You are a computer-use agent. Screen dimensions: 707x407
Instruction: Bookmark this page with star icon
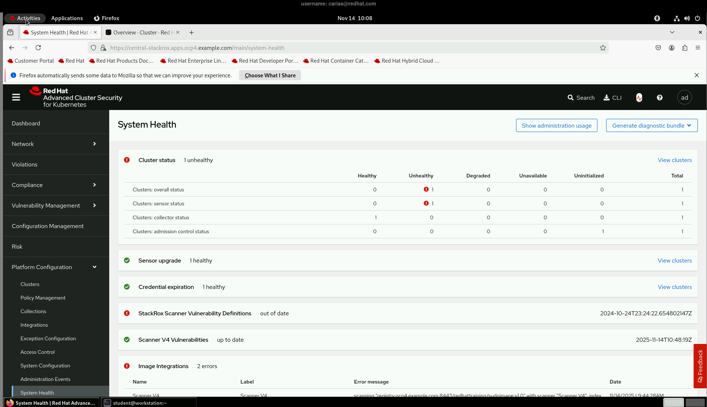(x=603, y=48)
